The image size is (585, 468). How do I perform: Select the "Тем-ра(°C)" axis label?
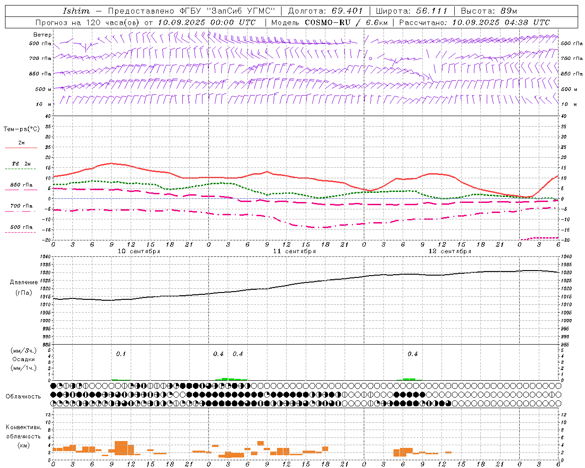[21, 129]
